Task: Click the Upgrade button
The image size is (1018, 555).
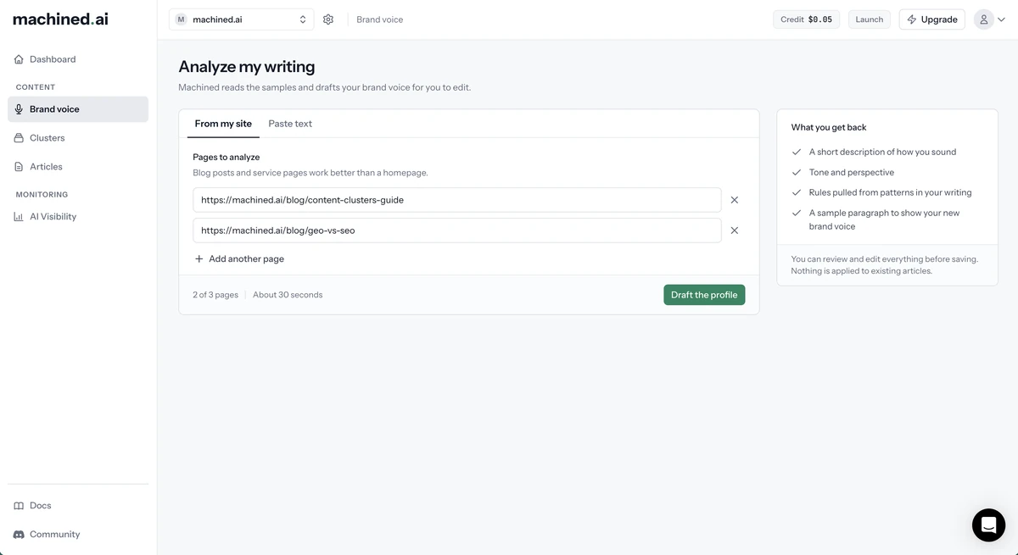Action: click(x=931, y=19)
